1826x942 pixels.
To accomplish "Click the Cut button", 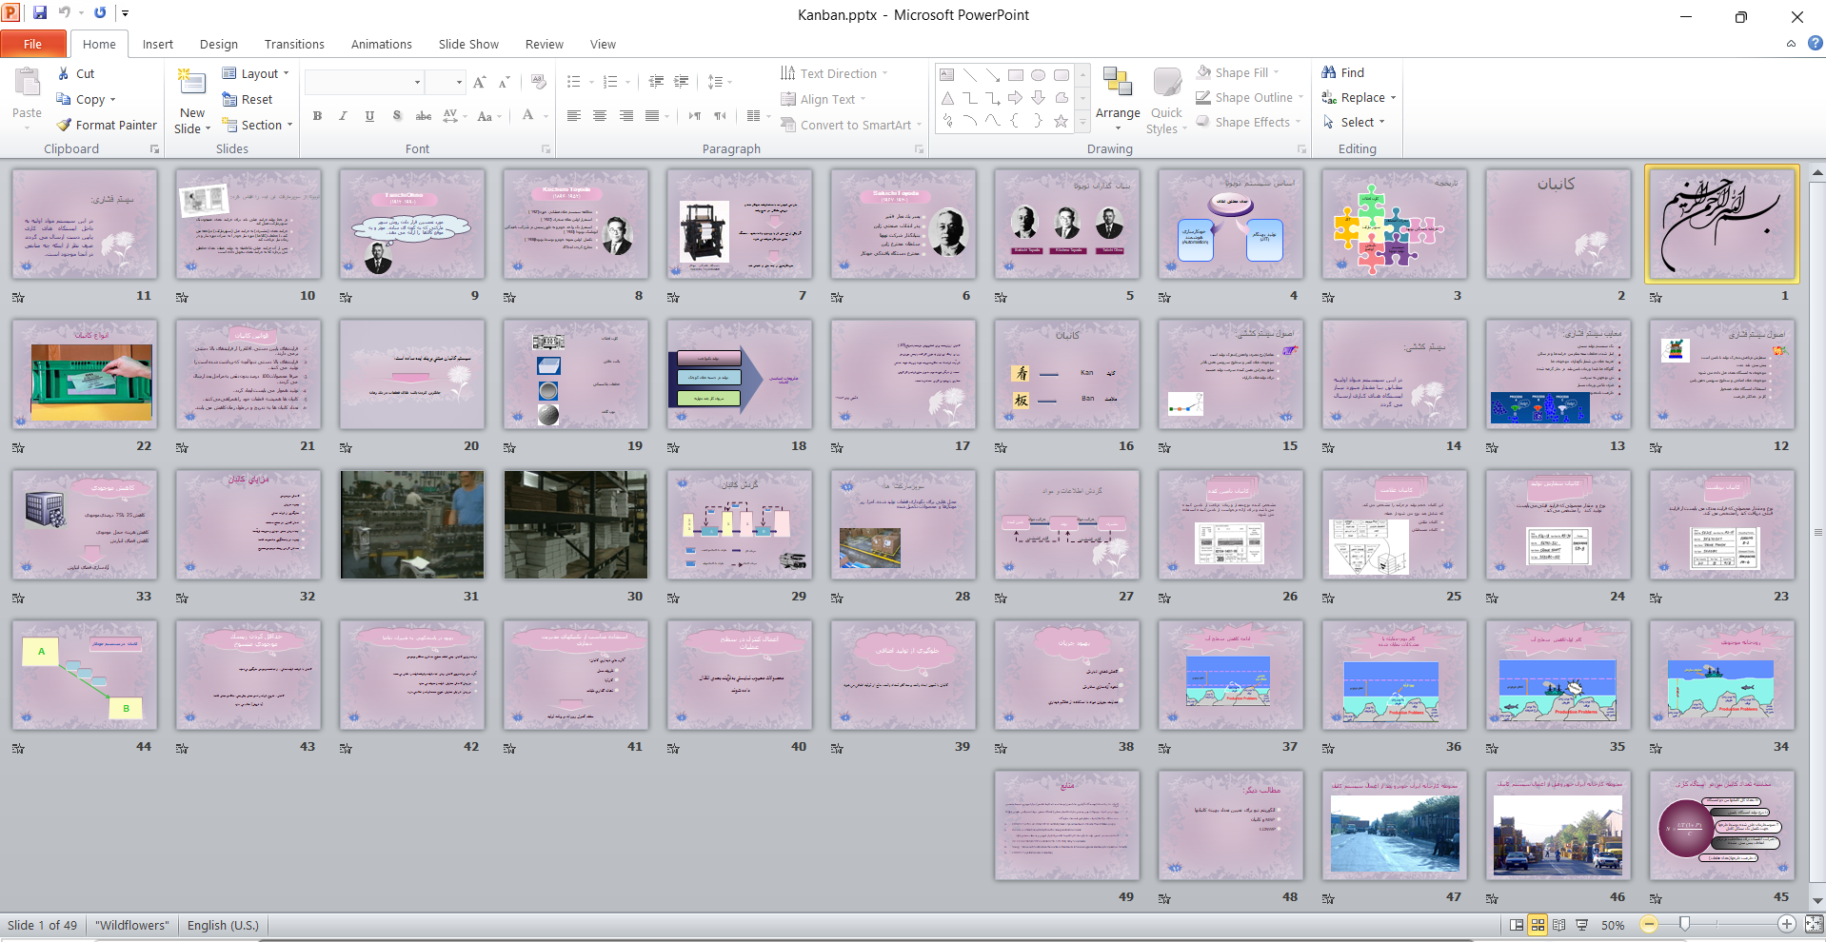I will pyautogui.click(x=76, y=73).
